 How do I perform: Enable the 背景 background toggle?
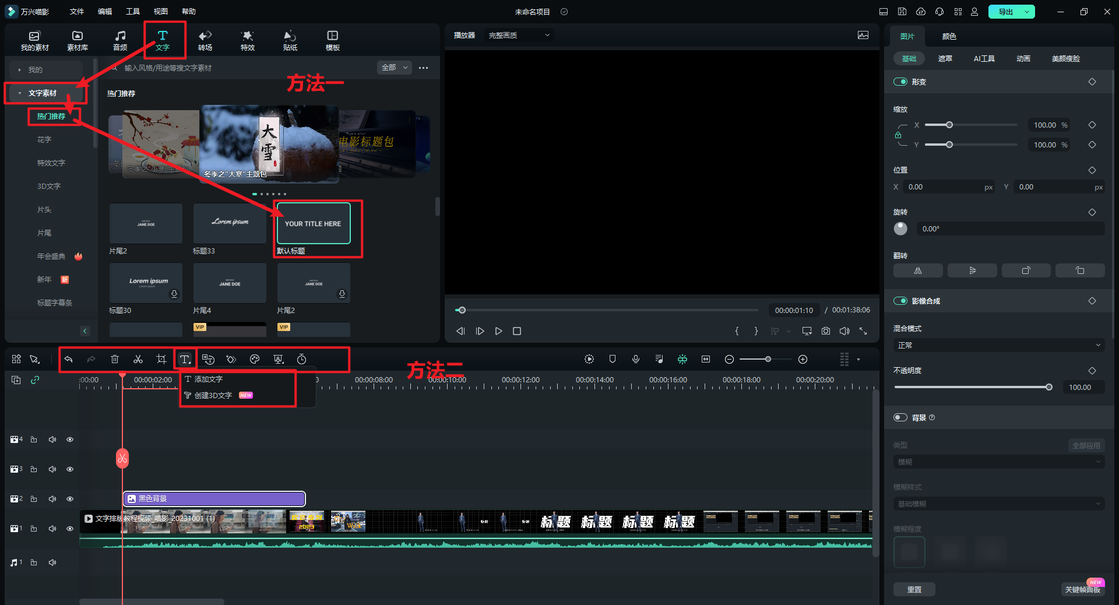click(x=900, y=417)
